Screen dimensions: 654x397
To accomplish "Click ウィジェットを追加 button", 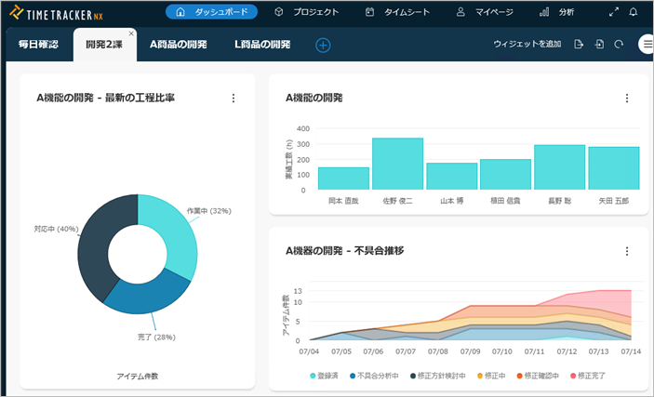I will 527,45.
